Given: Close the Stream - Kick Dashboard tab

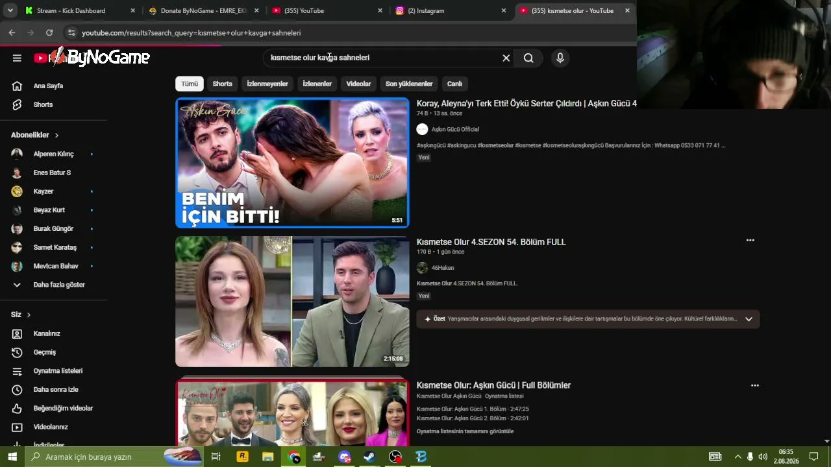Looking at the screenshot, I should click(133, 10).
